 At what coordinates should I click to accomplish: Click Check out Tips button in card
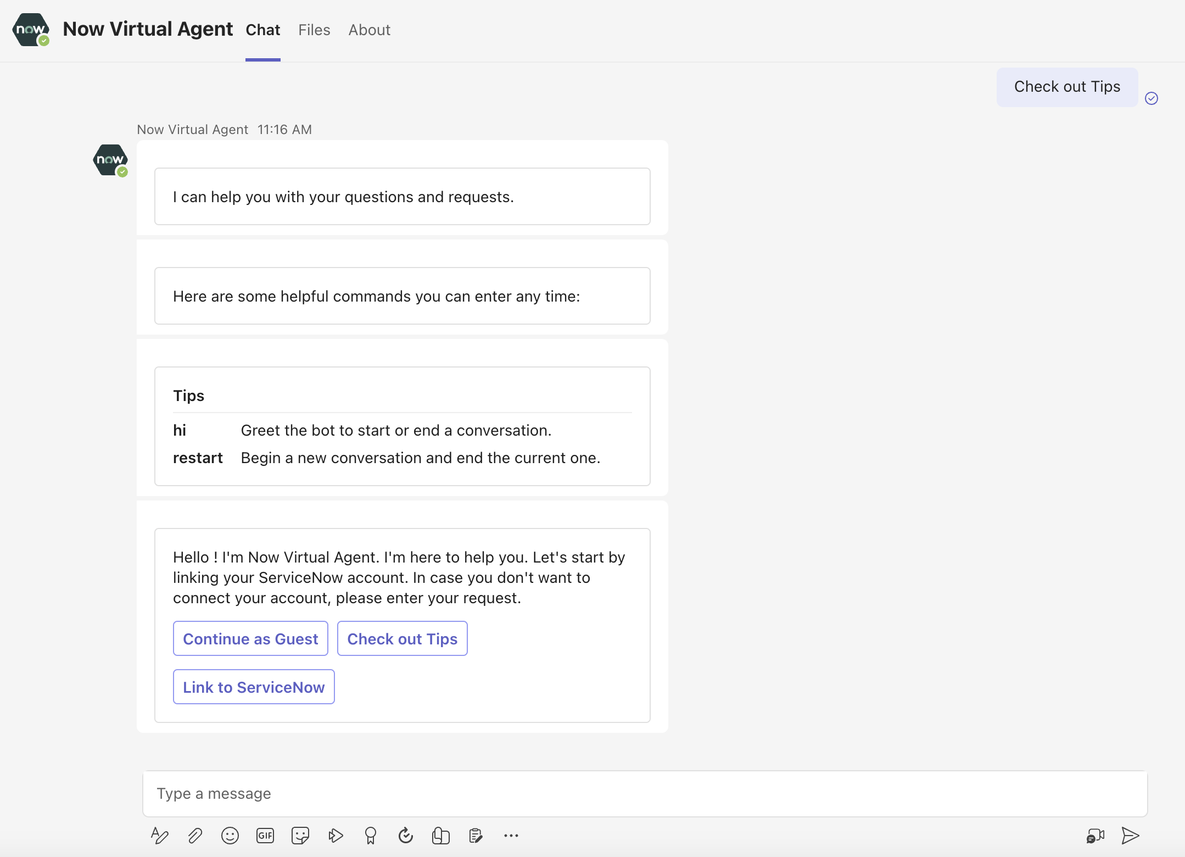[403, 639]
